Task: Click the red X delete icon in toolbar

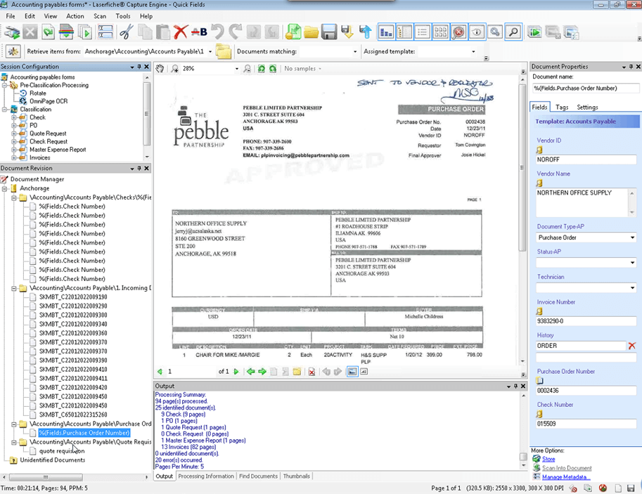Action: [180, 32]
